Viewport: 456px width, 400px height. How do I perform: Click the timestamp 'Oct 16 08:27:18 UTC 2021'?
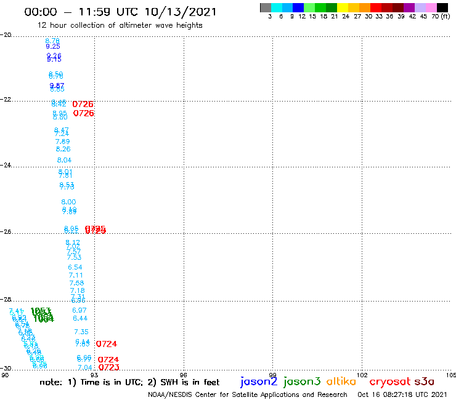coord(402,394)
